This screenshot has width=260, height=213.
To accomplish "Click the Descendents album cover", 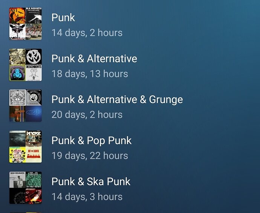I will 34,73.
